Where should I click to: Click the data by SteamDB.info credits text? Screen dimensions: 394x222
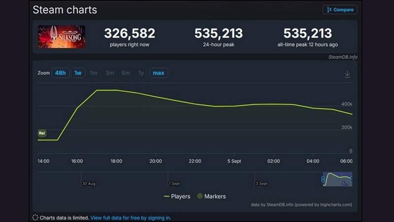(x=301, y=205)
